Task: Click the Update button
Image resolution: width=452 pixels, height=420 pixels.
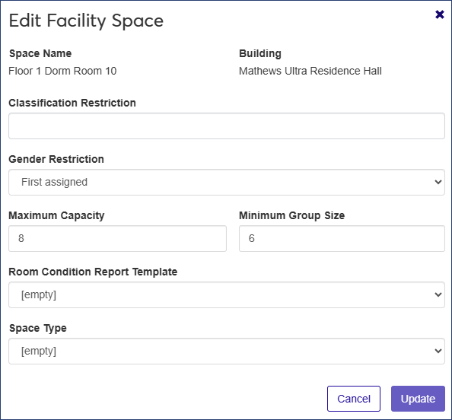Action: pos(418,399)
